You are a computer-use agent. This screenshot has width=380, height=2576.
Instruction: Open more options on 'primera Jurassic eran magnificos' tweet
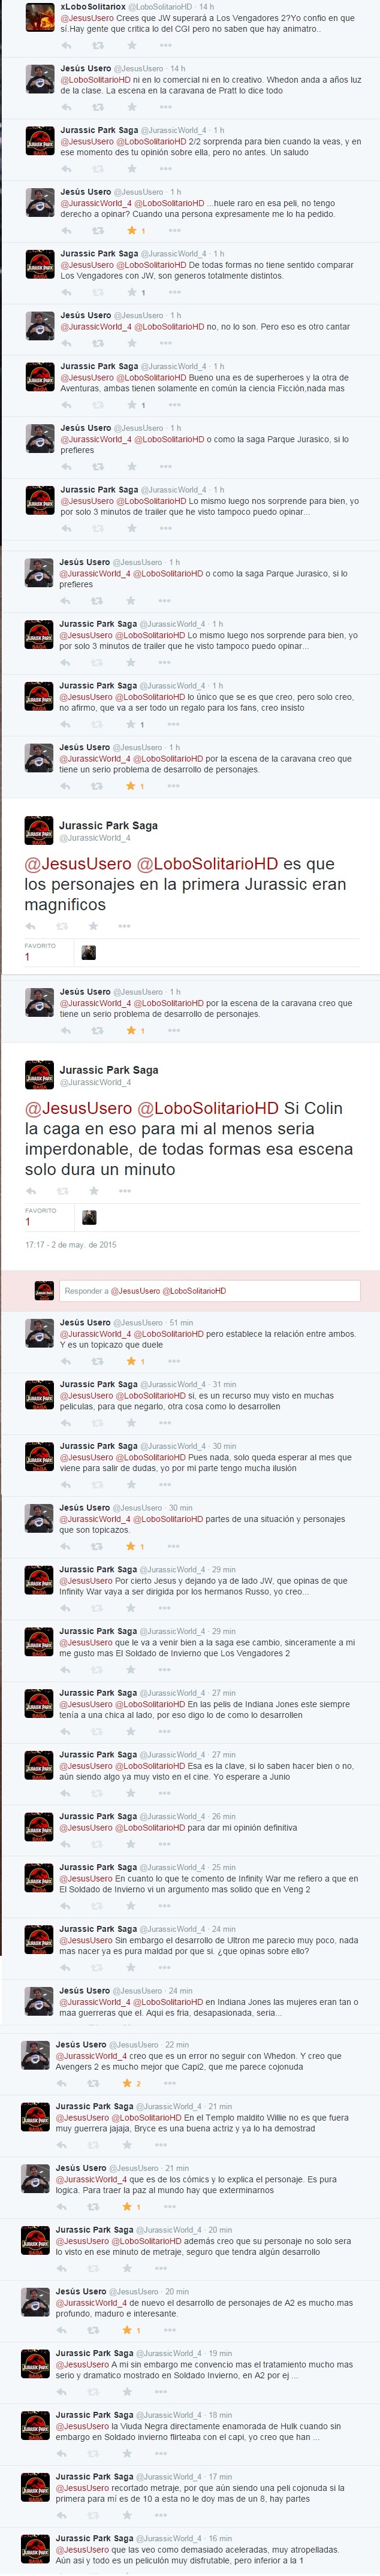pyautogui.click(x=125, y=926)
